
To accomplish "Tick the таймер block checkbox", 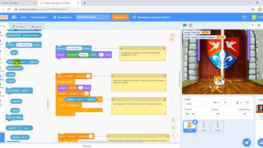I will pos(7,111).
